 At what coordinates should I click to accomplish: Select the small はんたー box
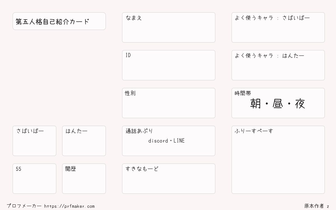84,141
